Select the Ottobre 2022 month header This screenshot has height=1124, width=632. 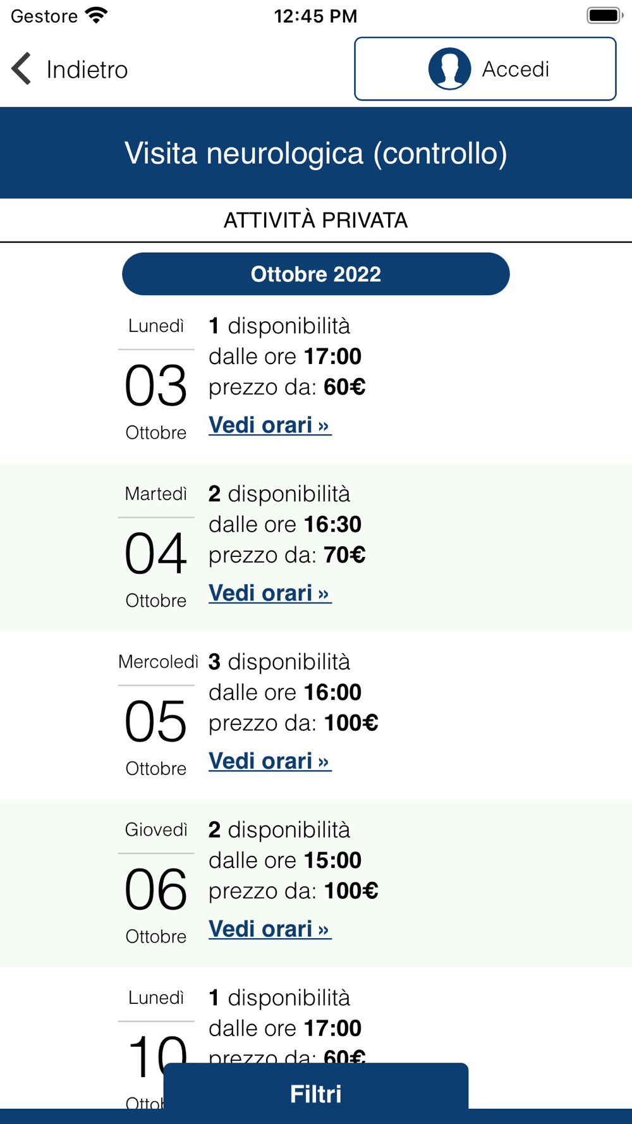click(x=315, y=274)
